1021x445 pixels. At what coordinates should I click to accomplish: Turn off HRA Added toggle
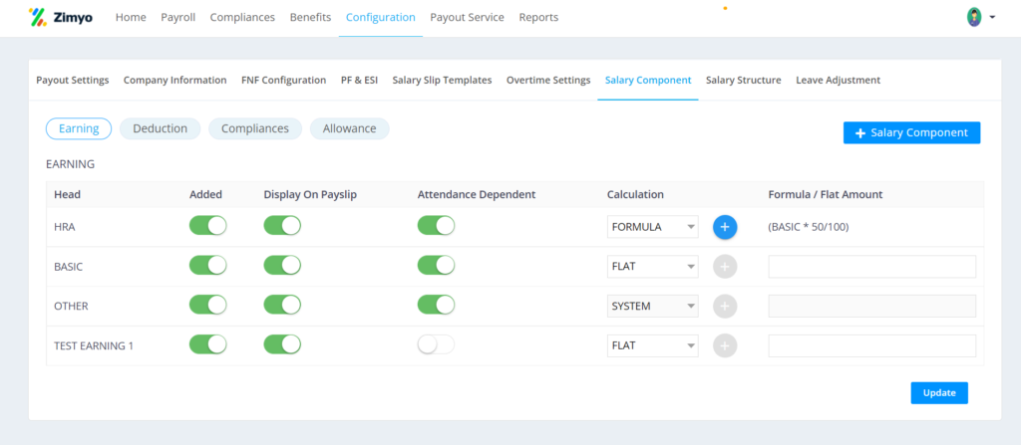point(207,226)
